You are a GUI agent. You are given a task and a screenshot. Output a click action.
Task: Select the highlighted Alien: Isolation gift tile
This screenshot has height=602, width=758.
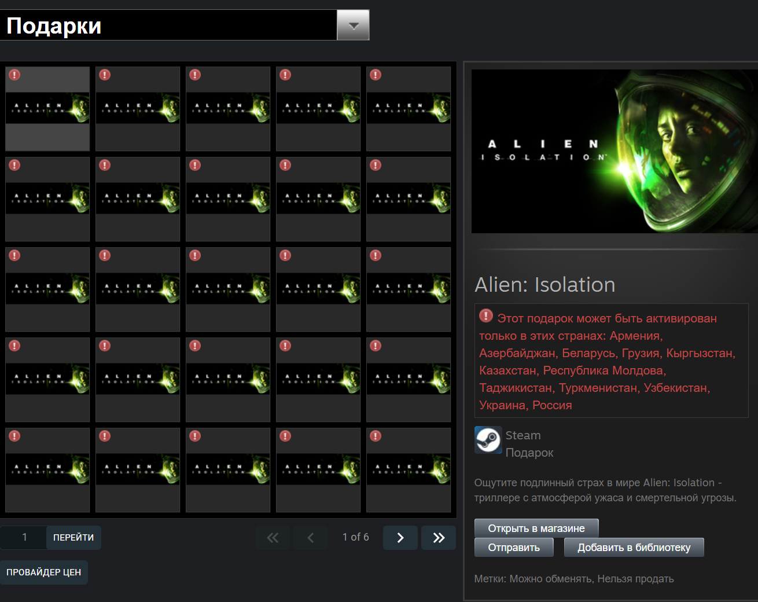47,109
